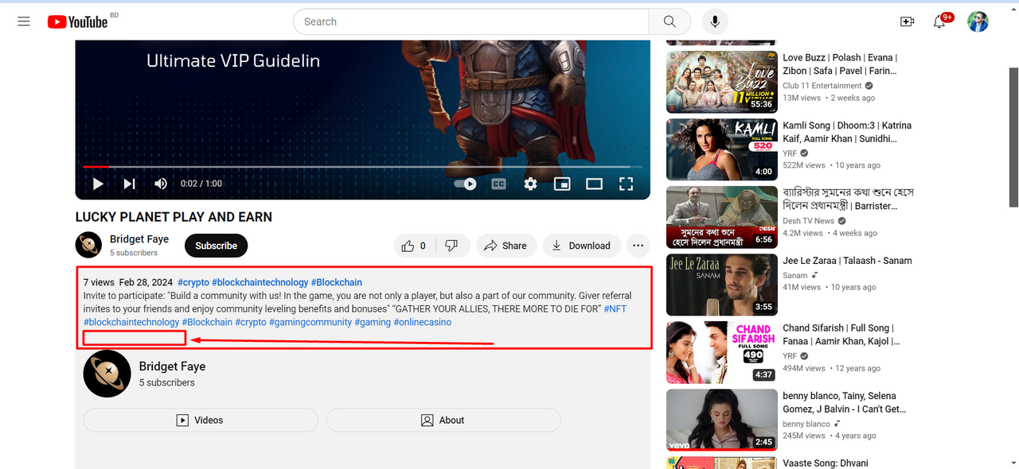The height and width of the screenshot is (469, 1019).
Task: Open the Kamli Song Dhoom:3 title
Action: click(x=847, y=132)
